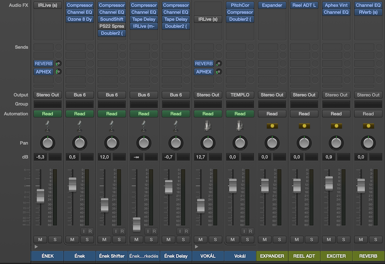The height and width of the screenshot is (264, 385).
Task: Open the TEMPLO output menu on Vokál channel
Action: pyautogui.click(x=240, y=95)
